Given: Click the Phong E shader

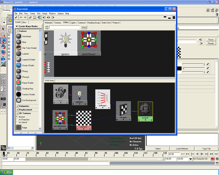Looking at the screenshot, I should tap(19, 77).
